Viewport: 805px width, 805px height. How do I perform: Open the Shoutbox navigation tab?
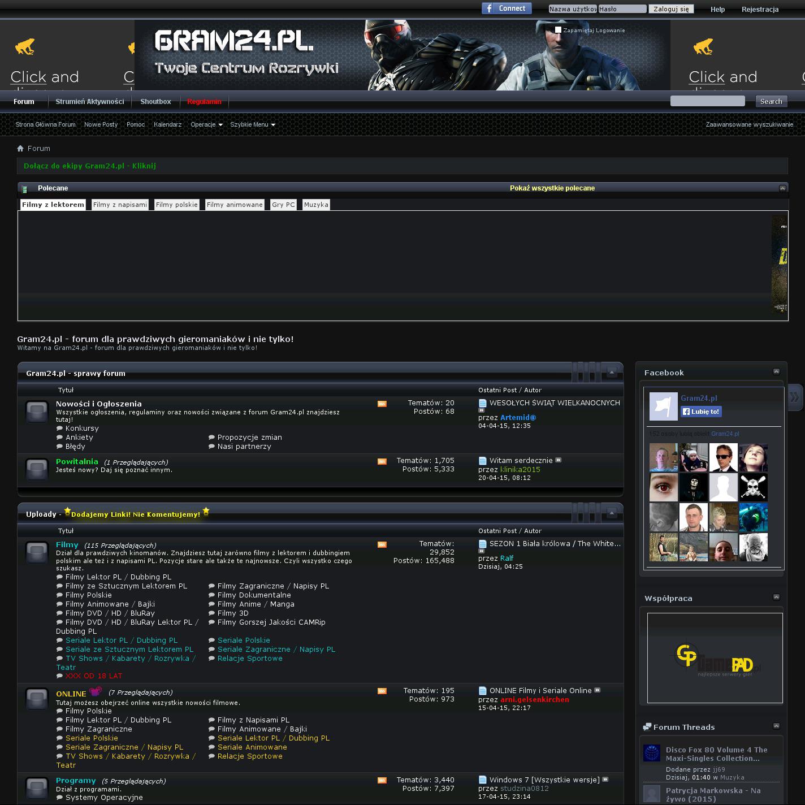click(x=155, y=102)
